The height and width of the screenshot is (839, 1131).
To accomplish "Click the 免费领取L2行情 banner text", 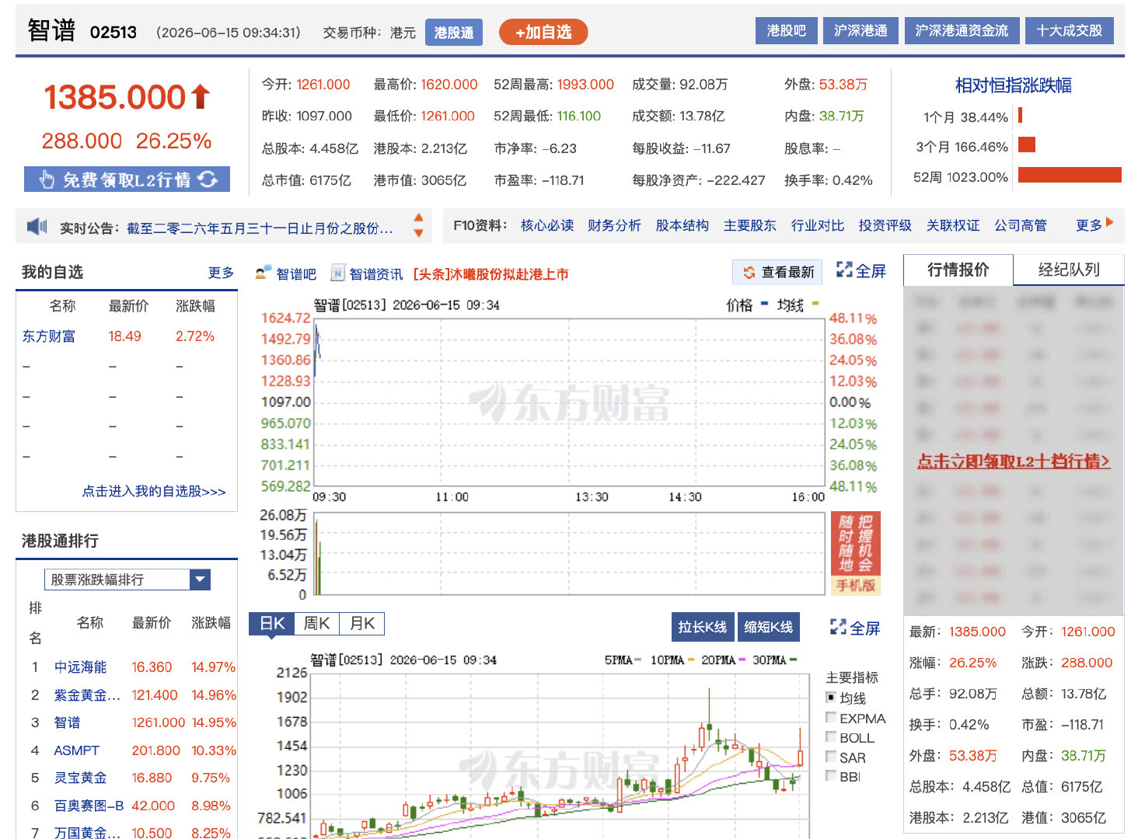I will pyautogui.click(x=127, y=180).
